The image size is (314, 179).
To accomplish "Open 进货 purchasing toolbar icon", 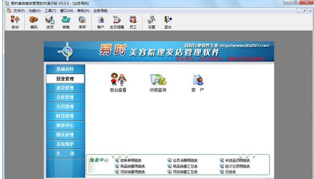I will [x=50, y=22].
